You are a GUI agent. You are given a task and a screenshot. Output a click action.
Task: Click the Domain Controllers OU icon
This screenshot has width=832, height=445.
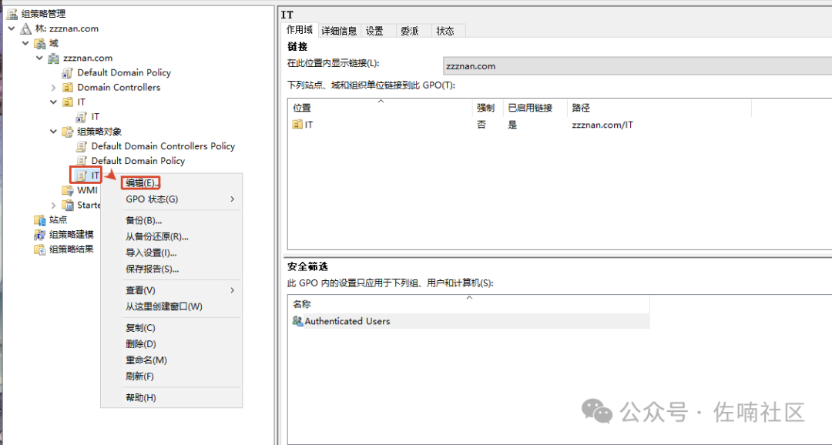[x=67, y=88]
